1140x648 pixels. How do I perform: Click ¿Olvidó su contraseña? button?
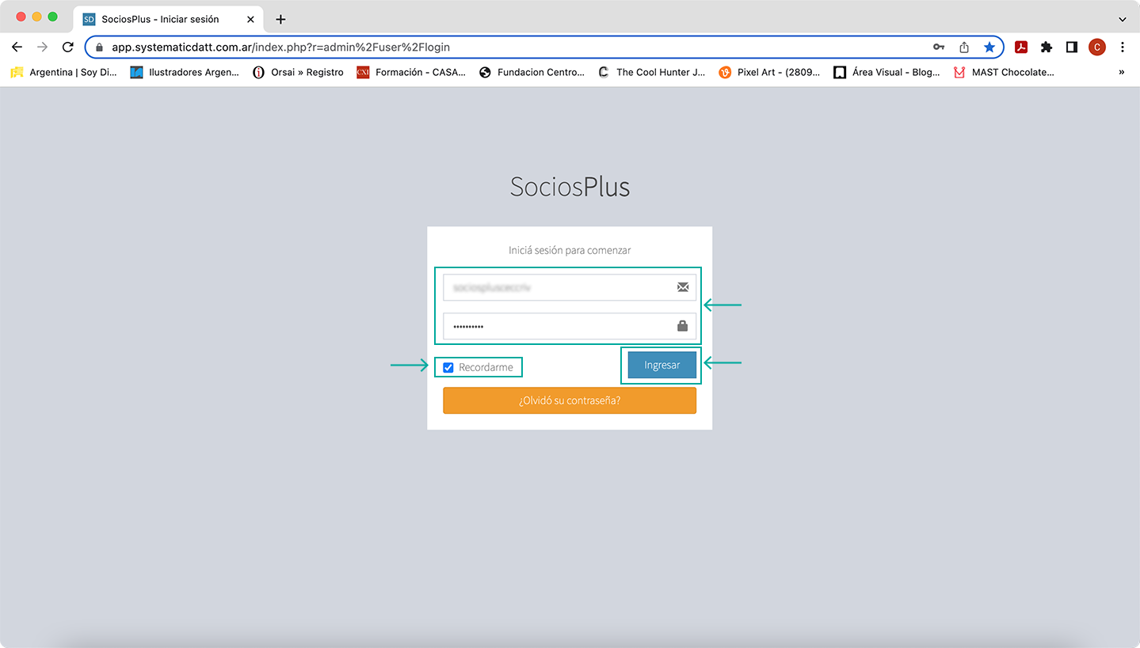570,400
